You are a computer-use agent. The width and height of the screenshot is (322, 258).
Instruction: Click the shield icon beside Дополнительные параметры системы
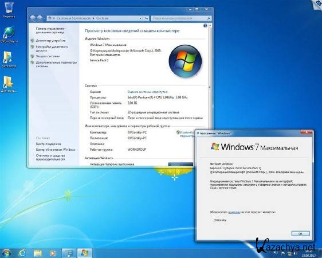[x=32, y=62]
